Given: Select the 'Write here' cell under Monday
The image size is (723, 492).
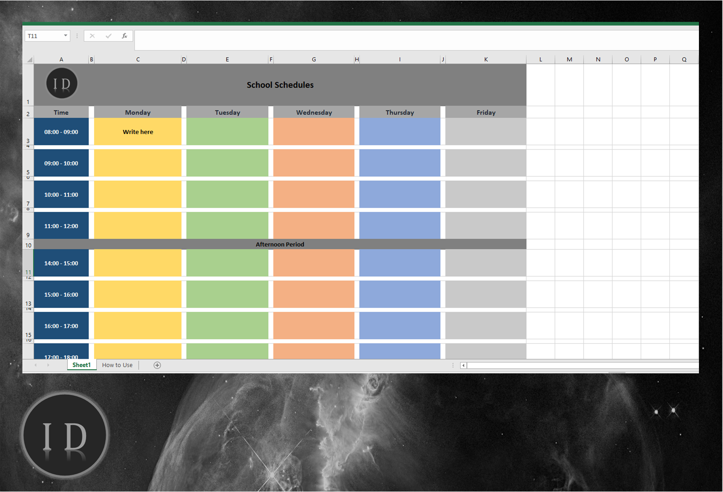Looking at the screenshot, I should (x=138, y=132).
